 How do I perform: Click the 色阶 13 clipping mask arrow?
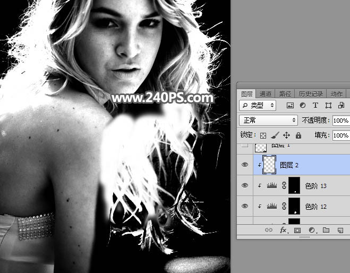click(x=259, y=185)
